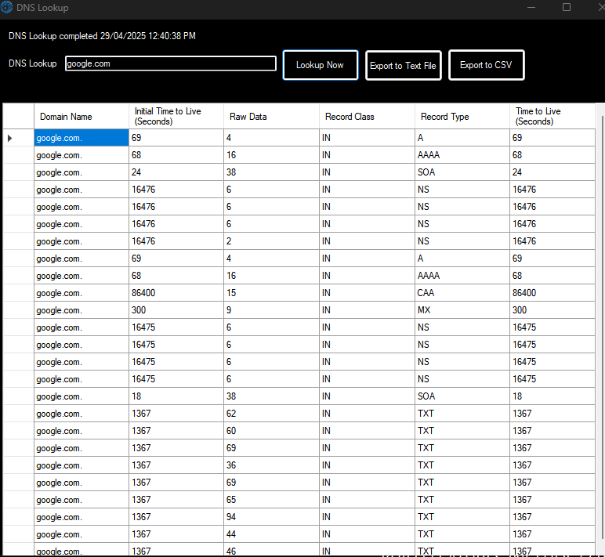Select Raw Data cell 94 in TXT row
The width and height of the screenshot is (605, 557).
pos(272,517)
